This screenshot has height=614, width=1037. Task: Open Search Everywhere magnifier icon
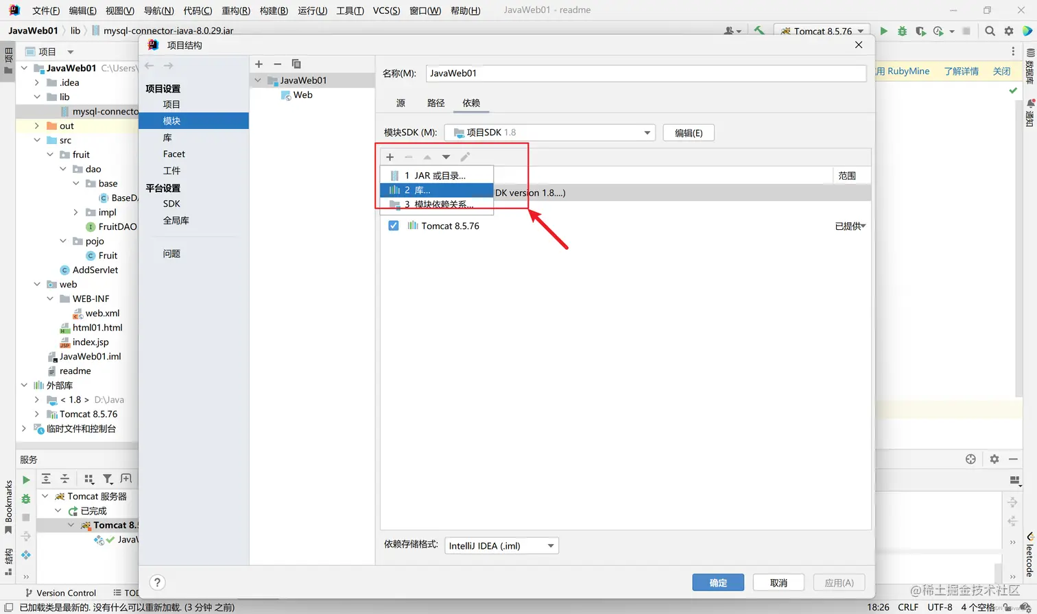pos(990,31)
